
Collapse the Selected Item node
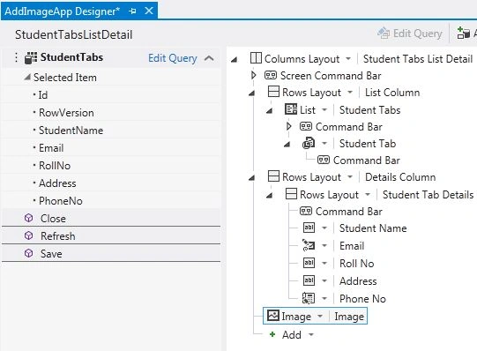click(27, 77)
